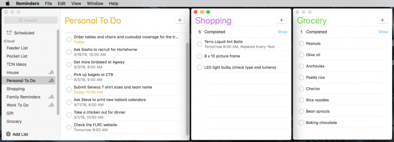Image resolution: width=394 pixels, height=142 pixels.
Task: Open the Apple menu
Action: point(8,3)
